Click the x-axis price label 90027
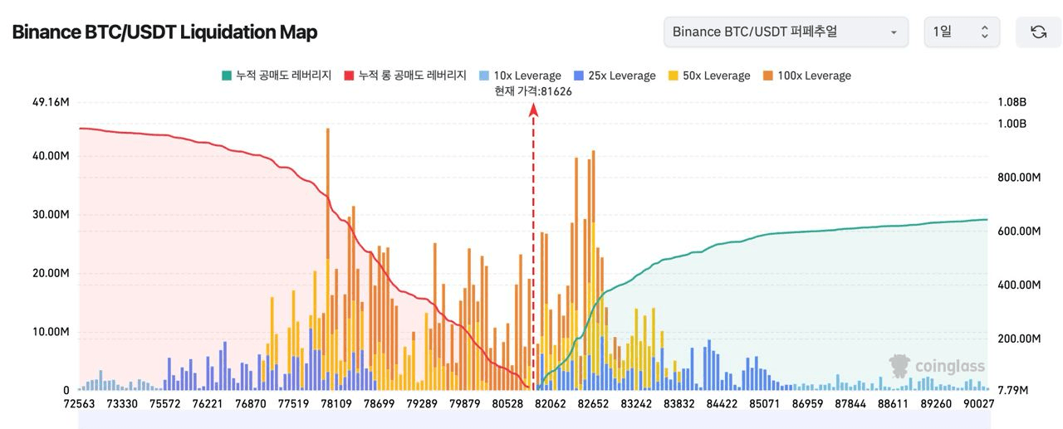Screen dimensions: 1063x429 [x=979, y=403]
